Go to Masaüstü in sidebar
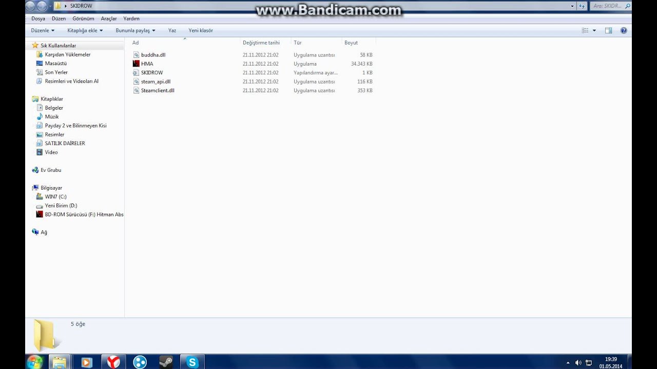Screen dimensions: 657x369 click(55, 64)
